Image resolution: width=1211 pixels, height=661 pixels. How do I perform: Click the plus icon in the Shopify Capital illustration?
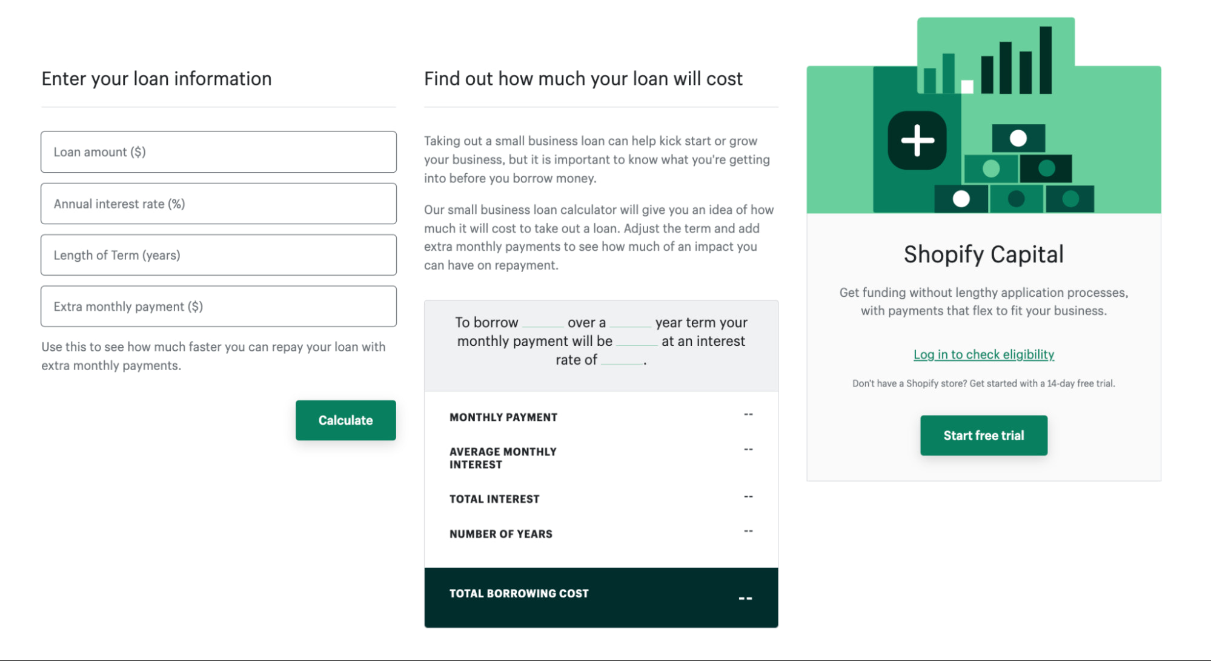pyautogui.click(x=917, y=139)
